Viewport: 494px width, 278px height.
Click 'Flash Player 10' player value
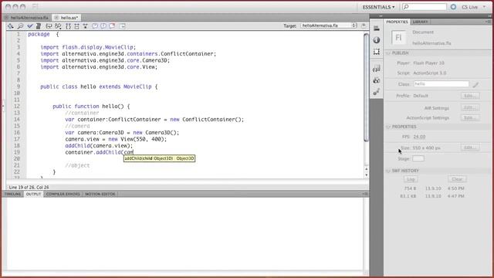click(x=429, y=63)
